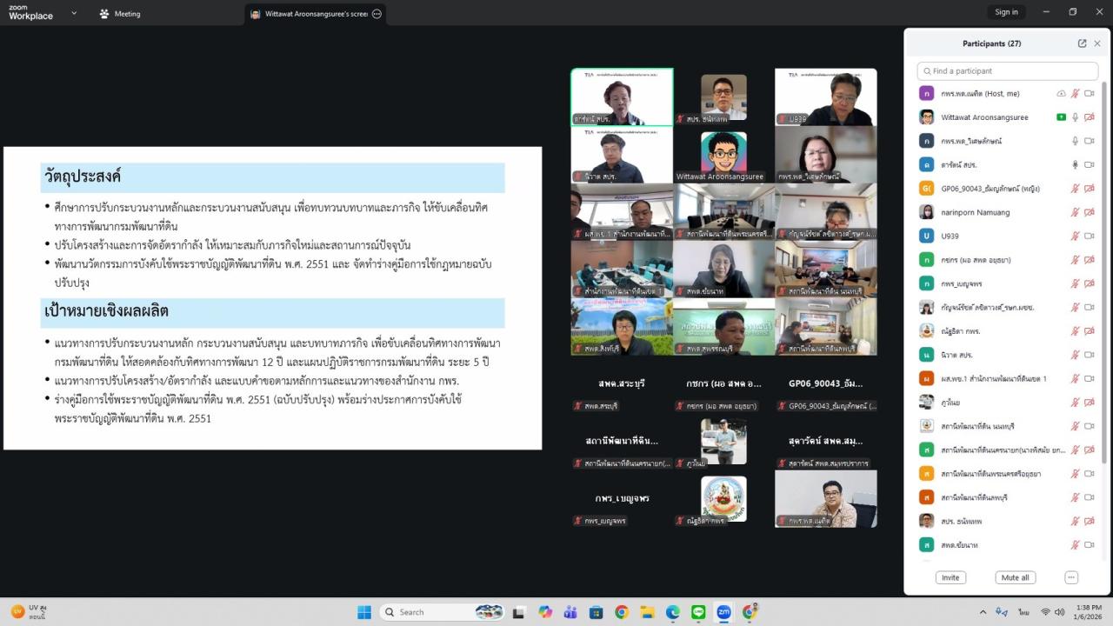Click Wittawat Aroonsangsuree's microphone icon
Screen dimensions: 1113x626
pyautogui.click(x=1076, y=117)
